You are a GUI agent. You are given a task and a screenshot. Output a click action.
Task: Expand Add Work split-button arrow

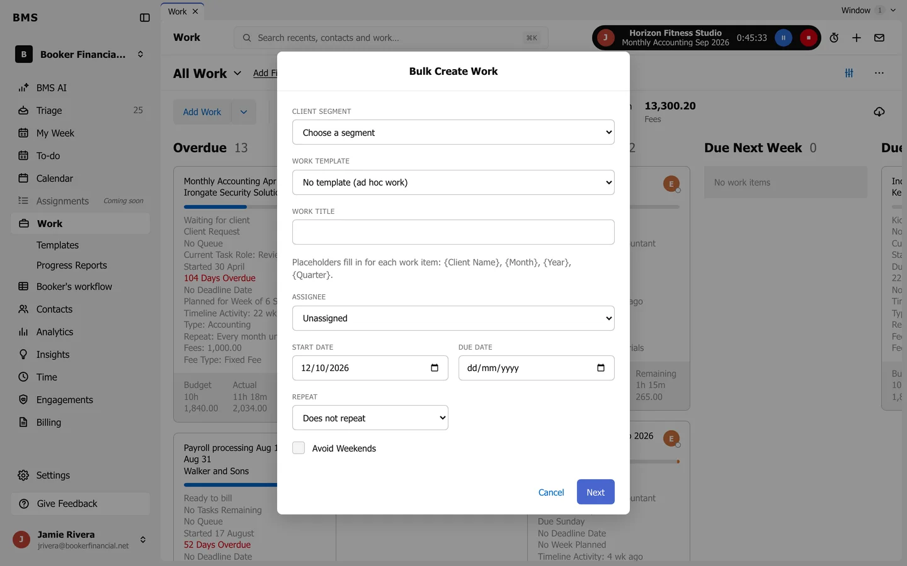pos(244,112)
